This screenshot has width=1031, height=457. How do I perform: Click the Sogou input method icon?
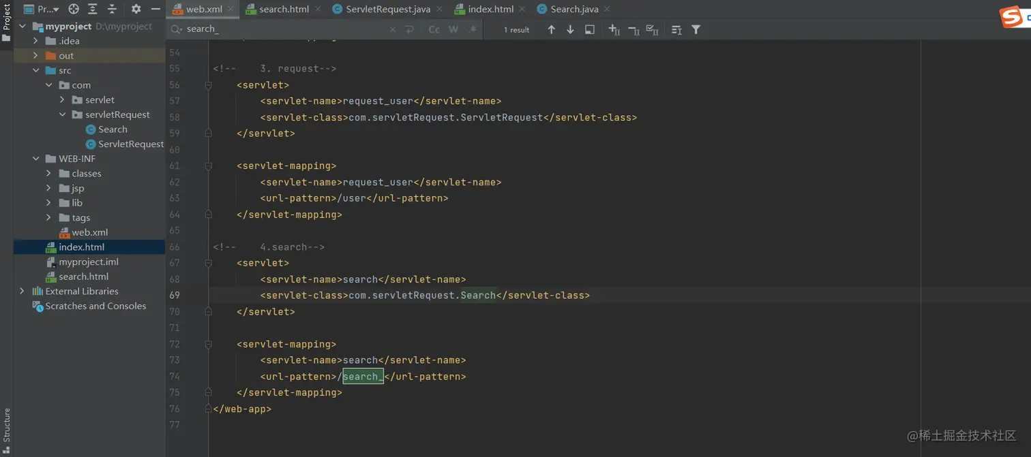[1012, 17]
